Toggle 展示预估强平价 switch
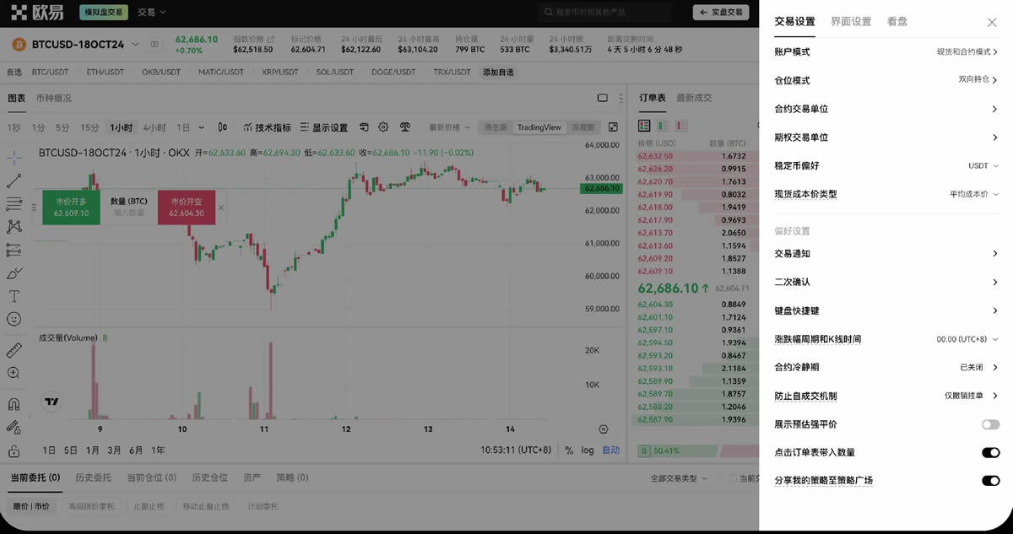 (x=990, y=424)
